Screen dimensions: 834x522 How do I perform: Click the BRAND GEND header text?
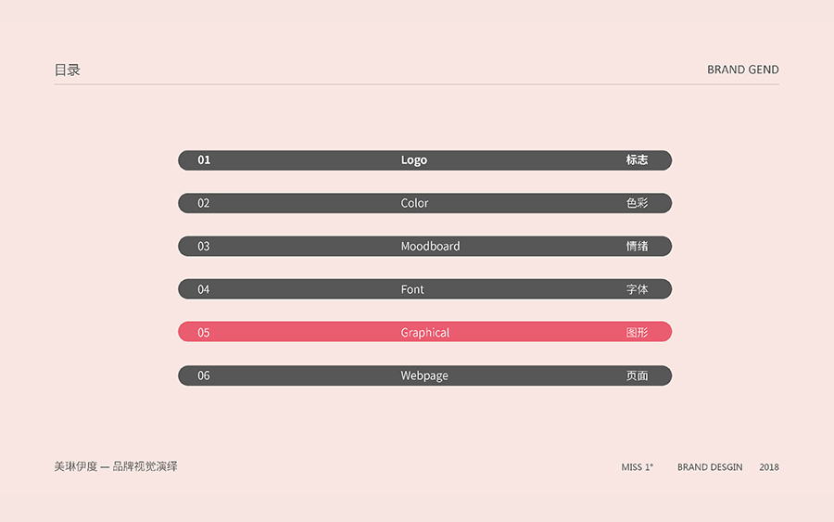[742, 70]
